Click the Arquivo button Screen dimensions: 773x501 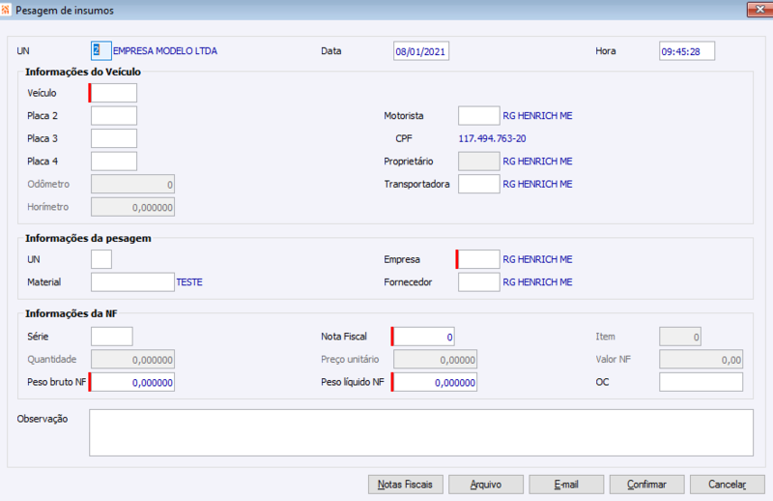click(x=486, y=485)
